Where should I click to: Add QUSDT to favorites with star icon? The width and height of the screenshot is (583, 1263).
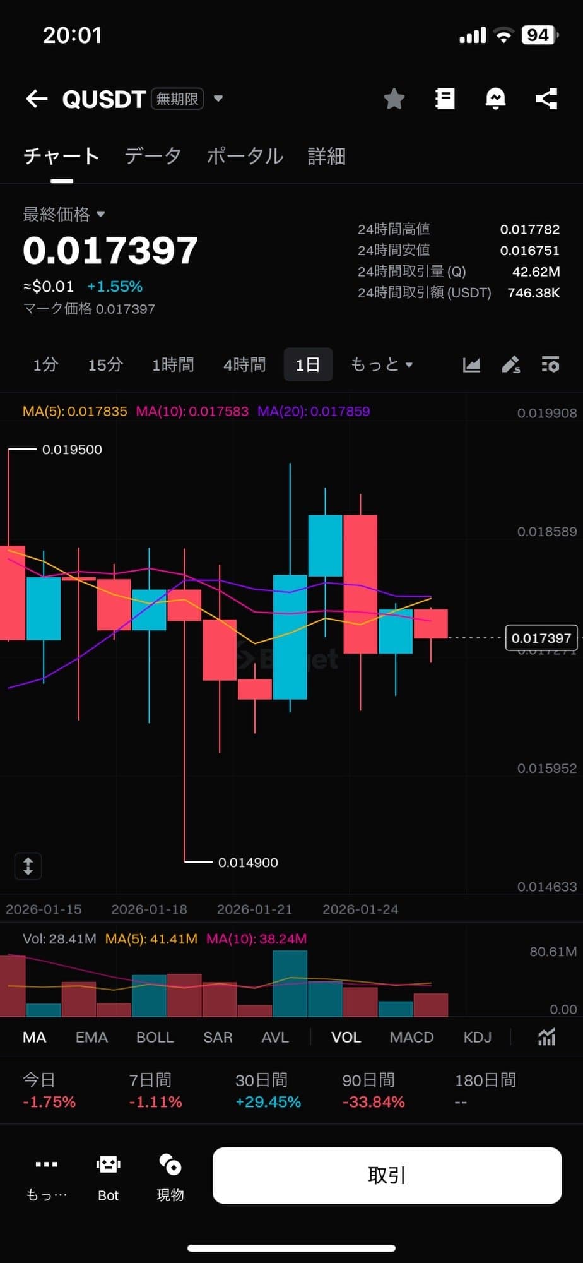[x=394, y=99]
